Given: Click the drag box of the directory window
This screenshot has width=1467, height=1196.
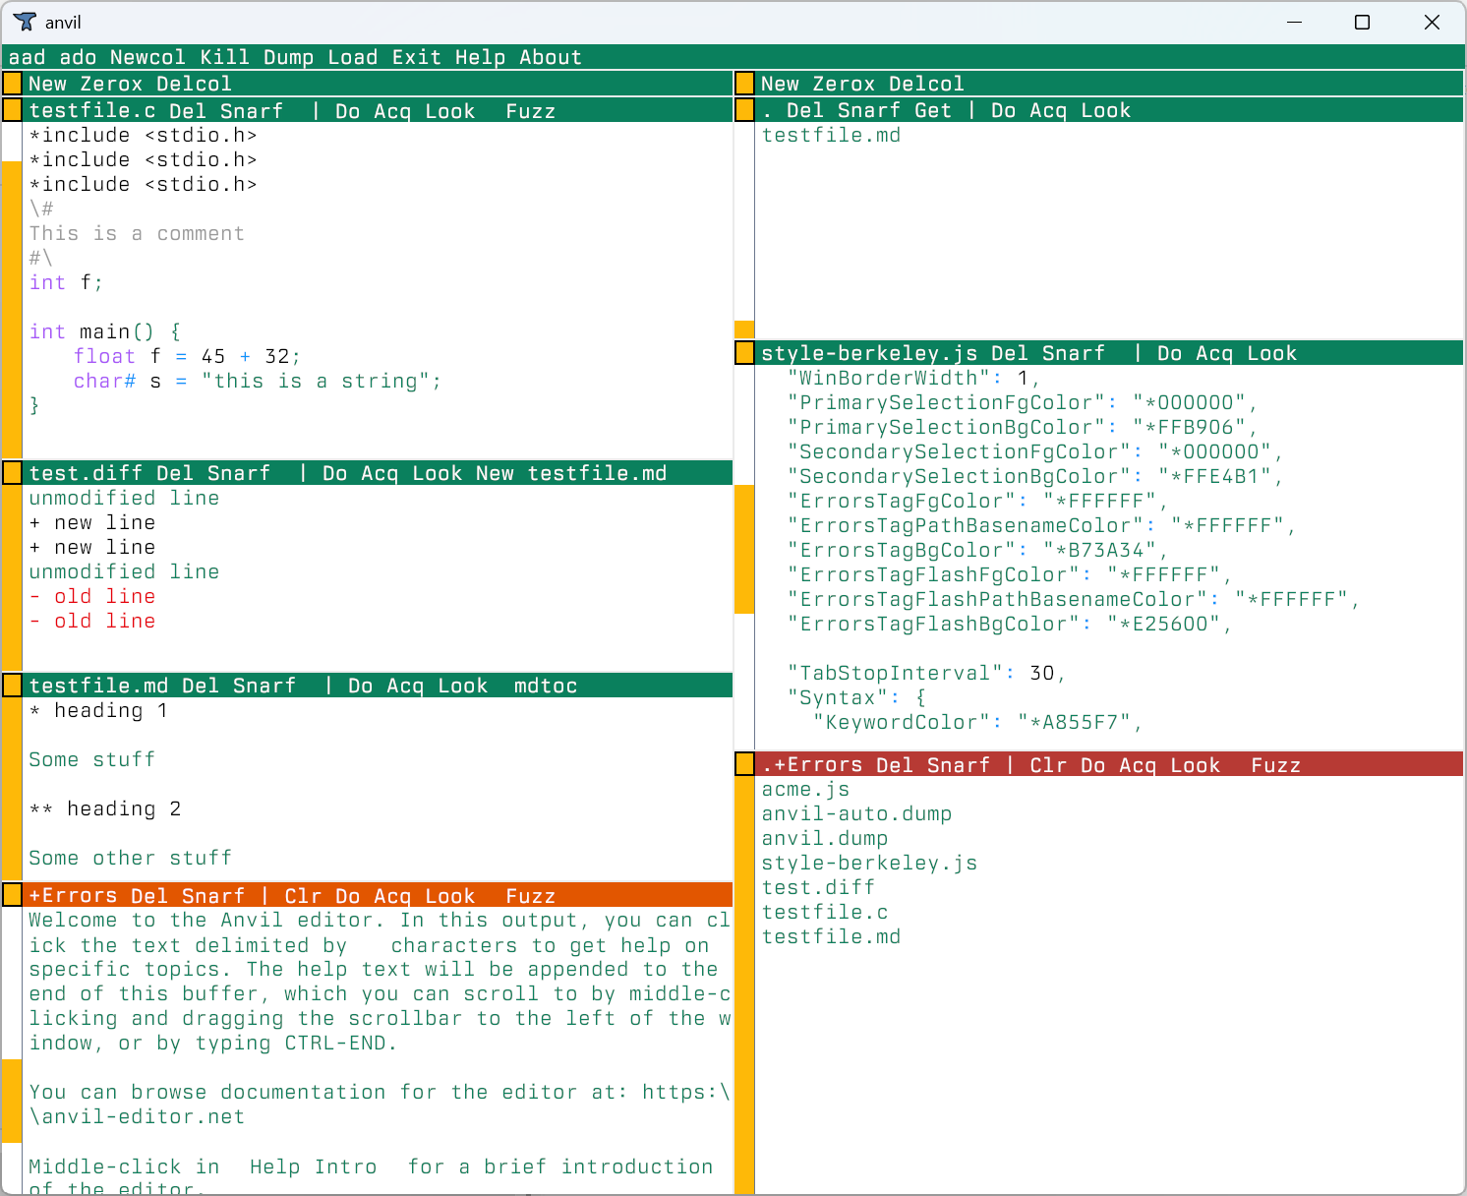Looking at the screenshot, I should [744, 110].
